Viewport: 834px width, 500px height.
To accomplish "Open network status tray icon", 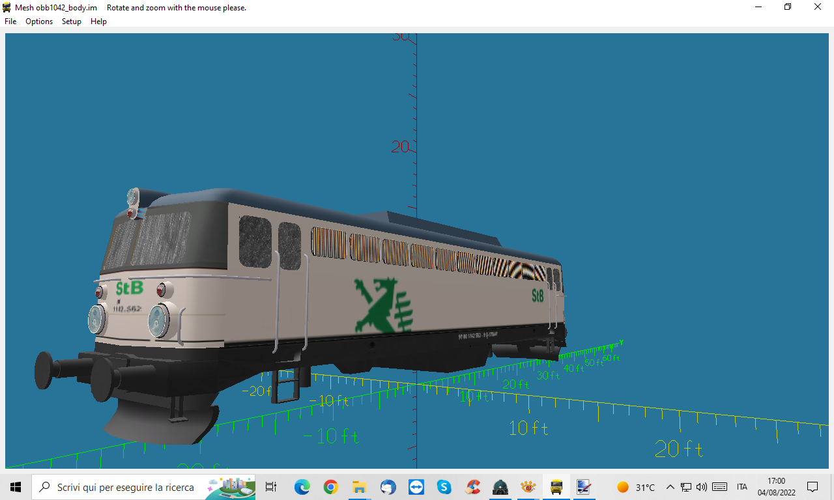I will coord(686,487).
